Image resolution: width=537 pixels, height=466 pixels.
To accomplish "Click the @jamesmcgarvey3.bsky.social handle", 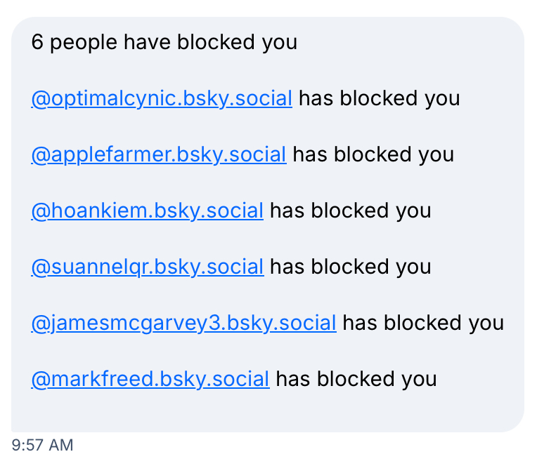I will 183,323.
